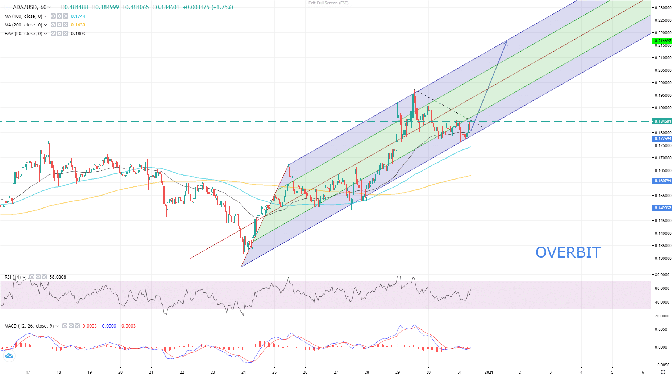The image size is (672, 374).
Task: Open settings gear for MA 200
Action: point(59,25)
